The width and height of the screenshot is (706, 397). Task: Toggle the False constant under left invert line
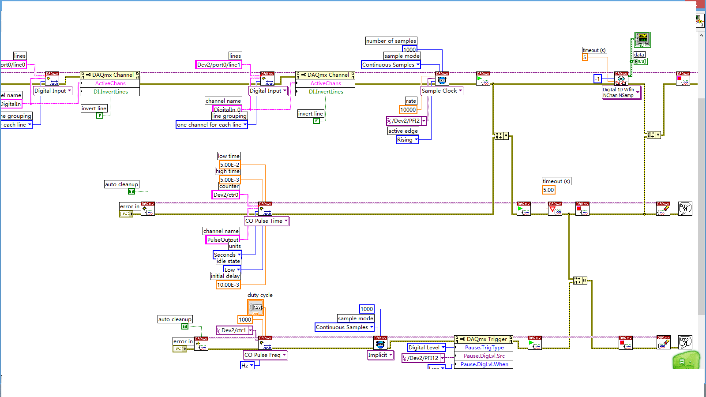(x=100, y=116)
